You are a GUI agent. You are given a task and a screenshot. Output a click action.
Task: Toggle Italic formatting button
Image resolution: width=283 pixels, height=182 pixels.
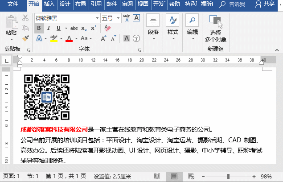[49, 28]
